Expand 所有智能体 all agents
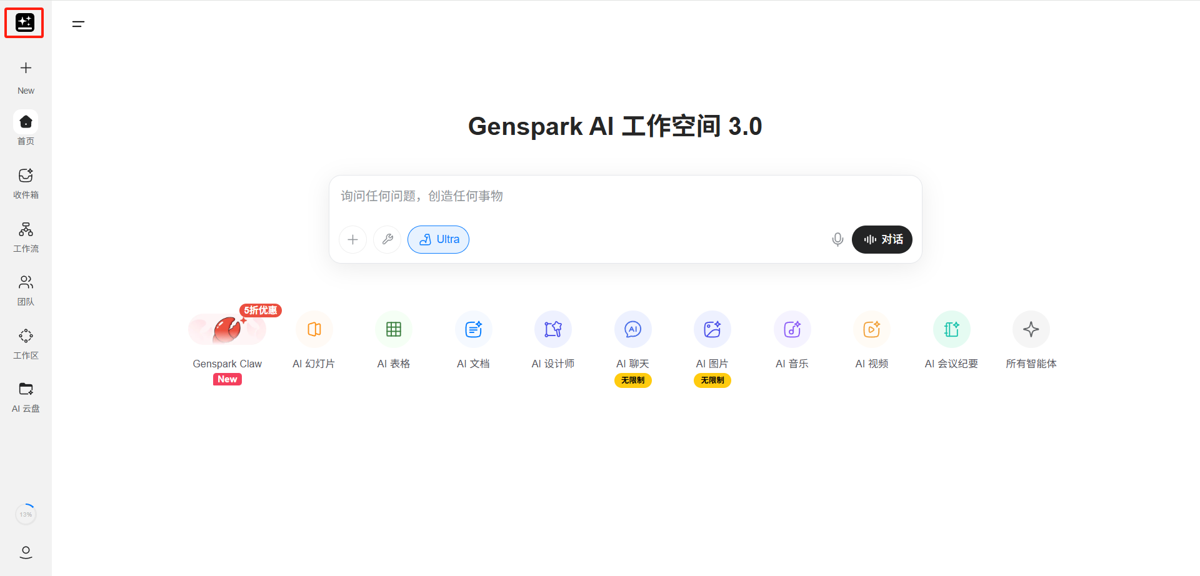 coord(1031,330)
